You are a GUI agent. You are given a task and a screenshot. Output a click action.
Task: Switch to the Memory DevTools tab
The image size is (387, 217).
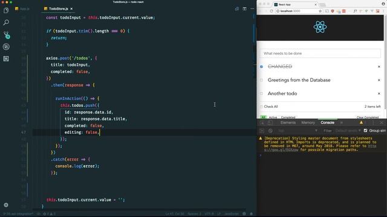pyautogui.click(x=308, y=122)
